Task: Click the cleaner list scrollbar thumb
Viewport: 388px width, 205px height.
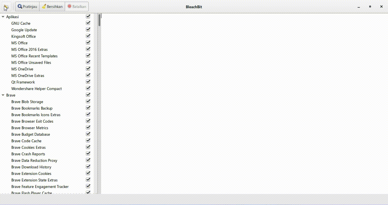Action: (99, 20)
